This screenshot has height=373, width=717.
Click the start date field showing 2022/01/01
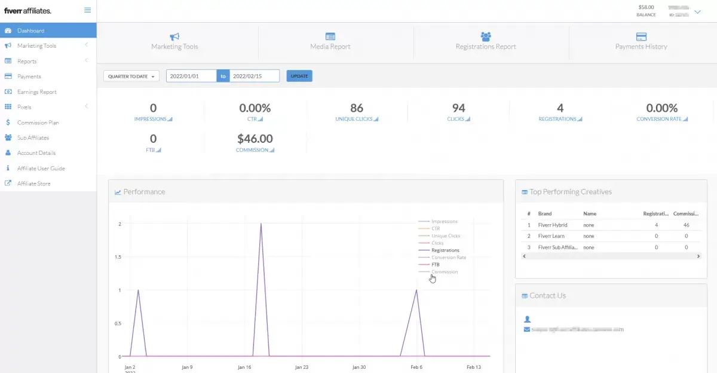pyautogui.click(x=191, y=77)
